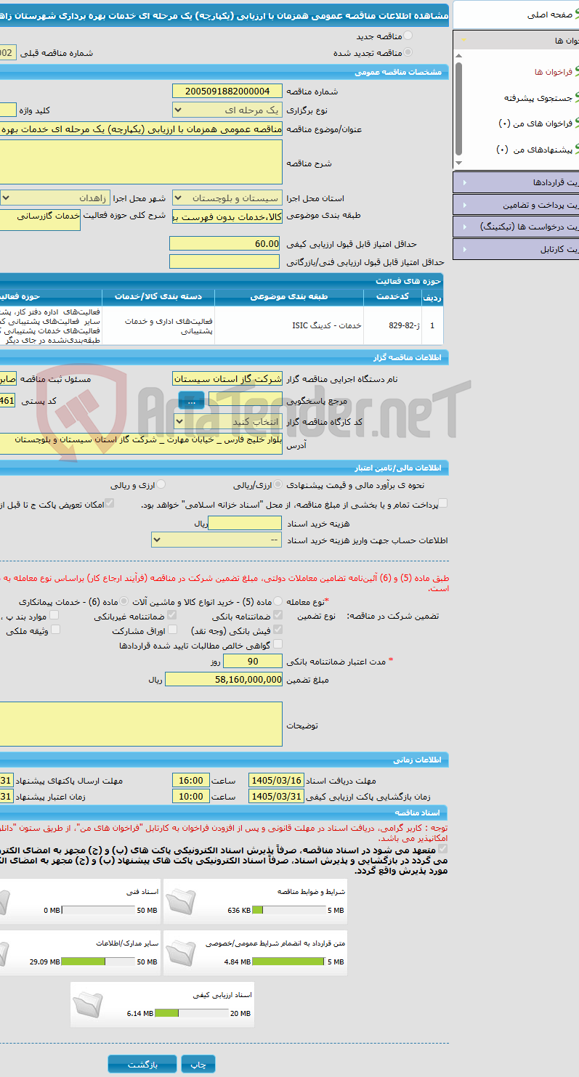Toggle فیش بانکی (وجه نقد) checkbox

click(278, 630)
